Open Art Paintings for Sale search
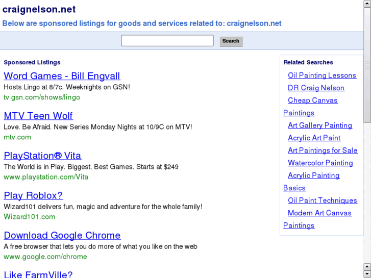371x278 pixels. [x=323, y=150]
